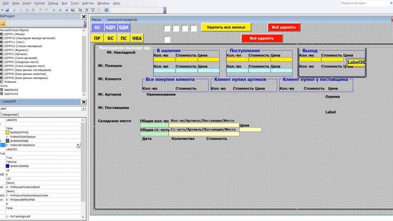
Task: Open the Format menu
Action: [39, 3]
